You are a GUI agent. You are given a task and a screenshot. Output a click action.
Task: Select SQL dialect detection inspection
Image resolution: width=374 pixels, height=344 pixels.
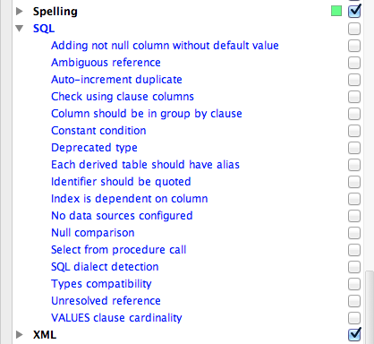(x=105, y=267)
